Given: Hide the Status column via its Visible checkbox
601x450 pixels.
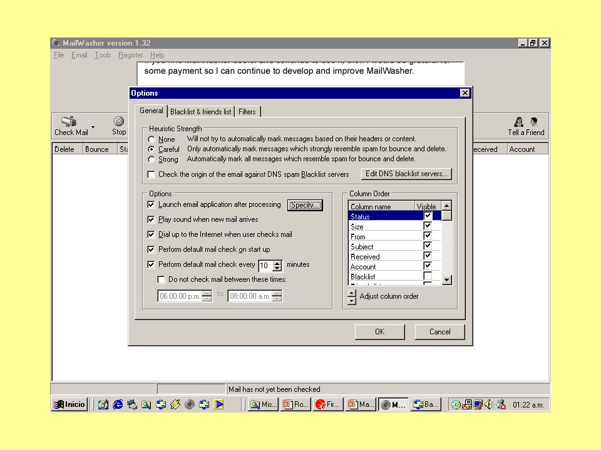Looking at the screenshot, I should (x=428, y=216).
